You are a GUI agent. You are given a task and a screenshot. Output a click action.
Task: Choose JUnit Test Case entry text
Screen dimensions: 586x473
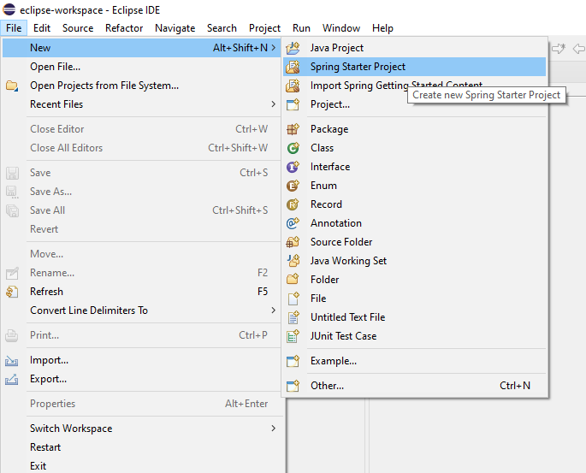(343, 336)
